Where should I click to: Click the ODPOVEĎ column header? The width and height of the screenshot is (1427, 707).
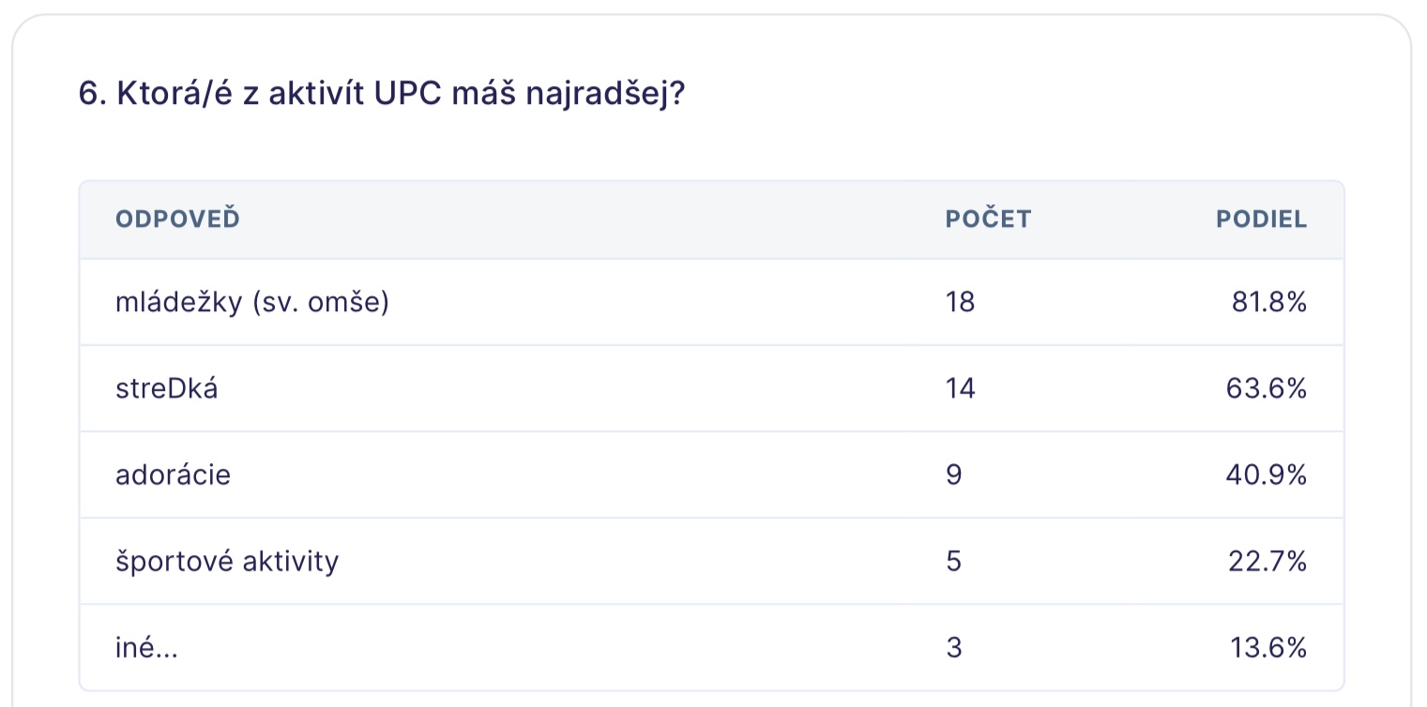pos(177,219)
